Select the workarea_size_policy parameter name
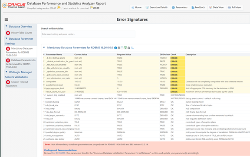The width and height of the screenshot is (250, 157). pos(55,139)
